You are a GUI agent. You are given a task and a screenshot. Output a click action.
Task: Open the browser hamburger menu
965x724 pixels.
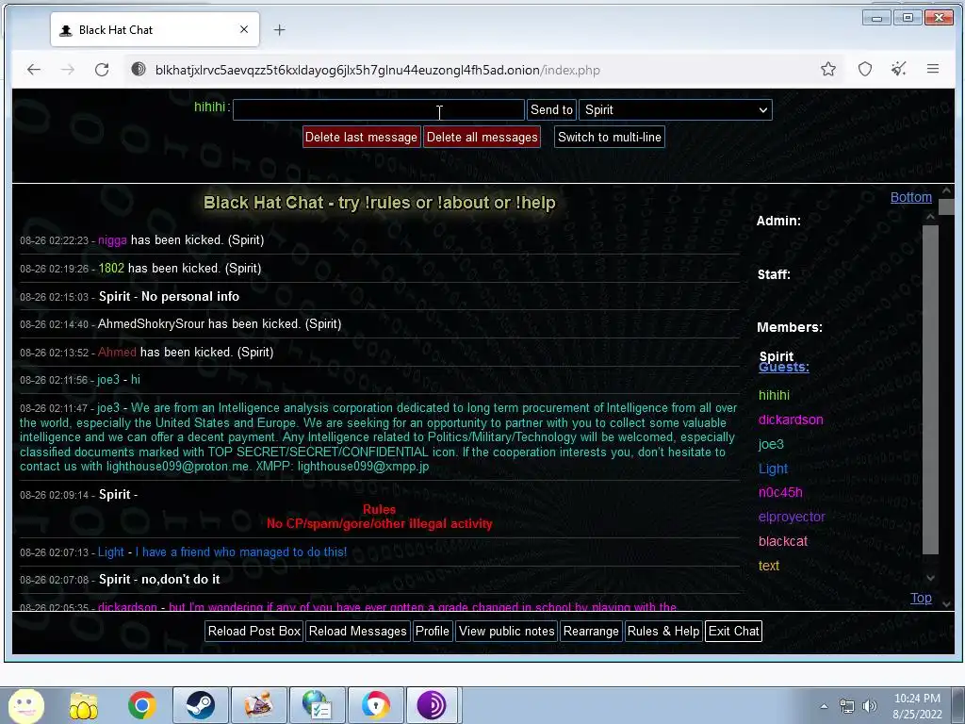[933, 70]
